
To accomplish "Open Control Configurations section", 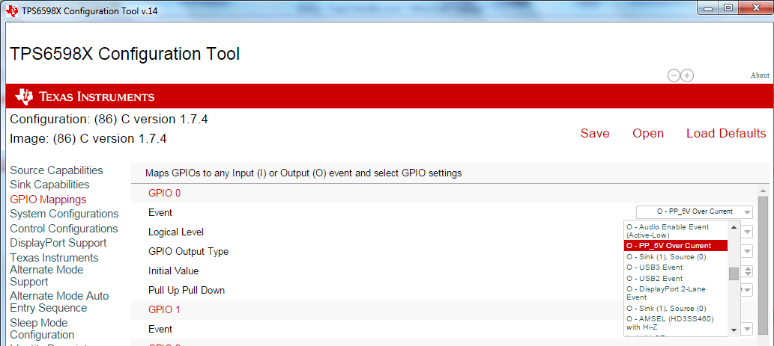I will click(x=64, y=229).
